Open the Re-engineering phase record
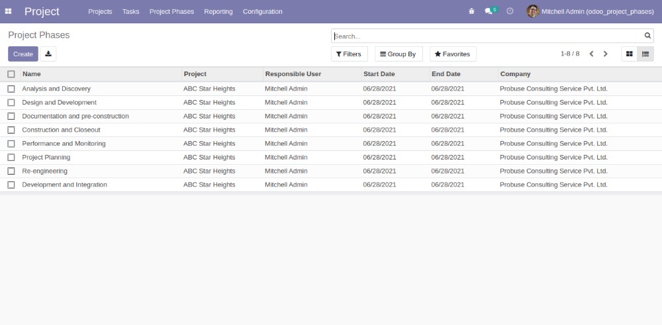Viewport: 662px width, 325px height. (45, 171)
